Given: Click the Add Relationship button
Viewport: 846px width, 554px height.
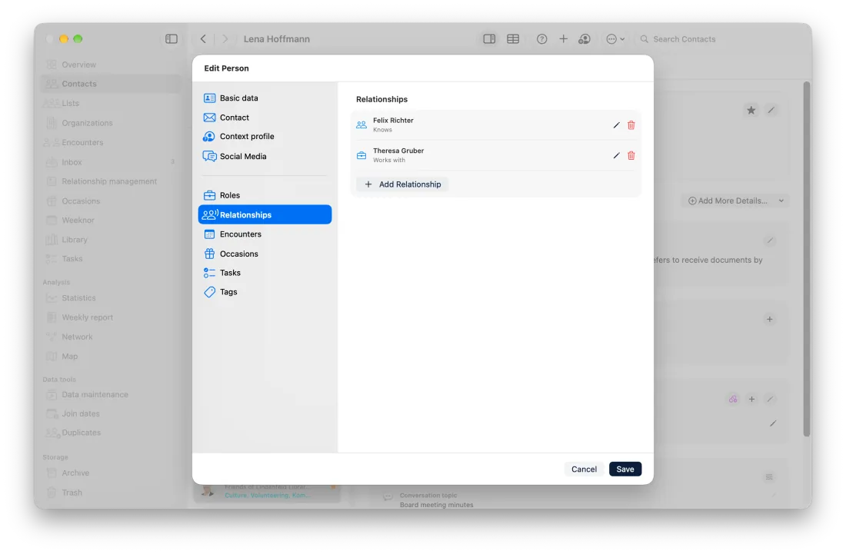Looking at the screenshot, I should coord(402,184).
